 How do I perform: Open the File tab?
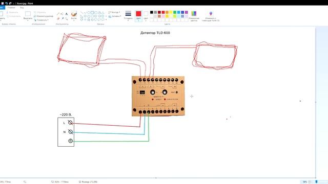tap(2, 8)
